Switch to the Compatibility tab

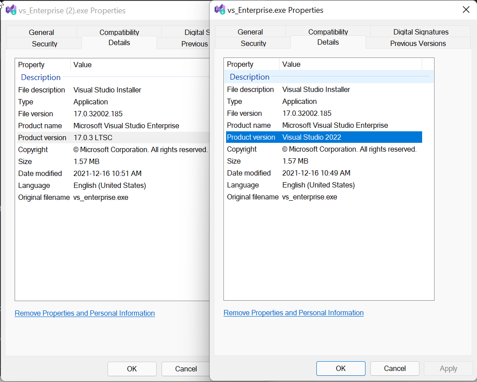[x=327, y=31]
